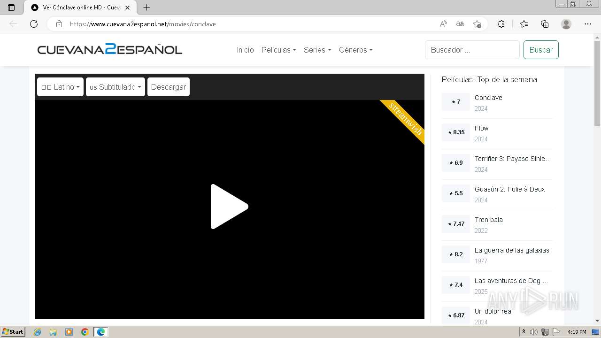Open the Windows Start menu
601x338 pixels.
13,331
